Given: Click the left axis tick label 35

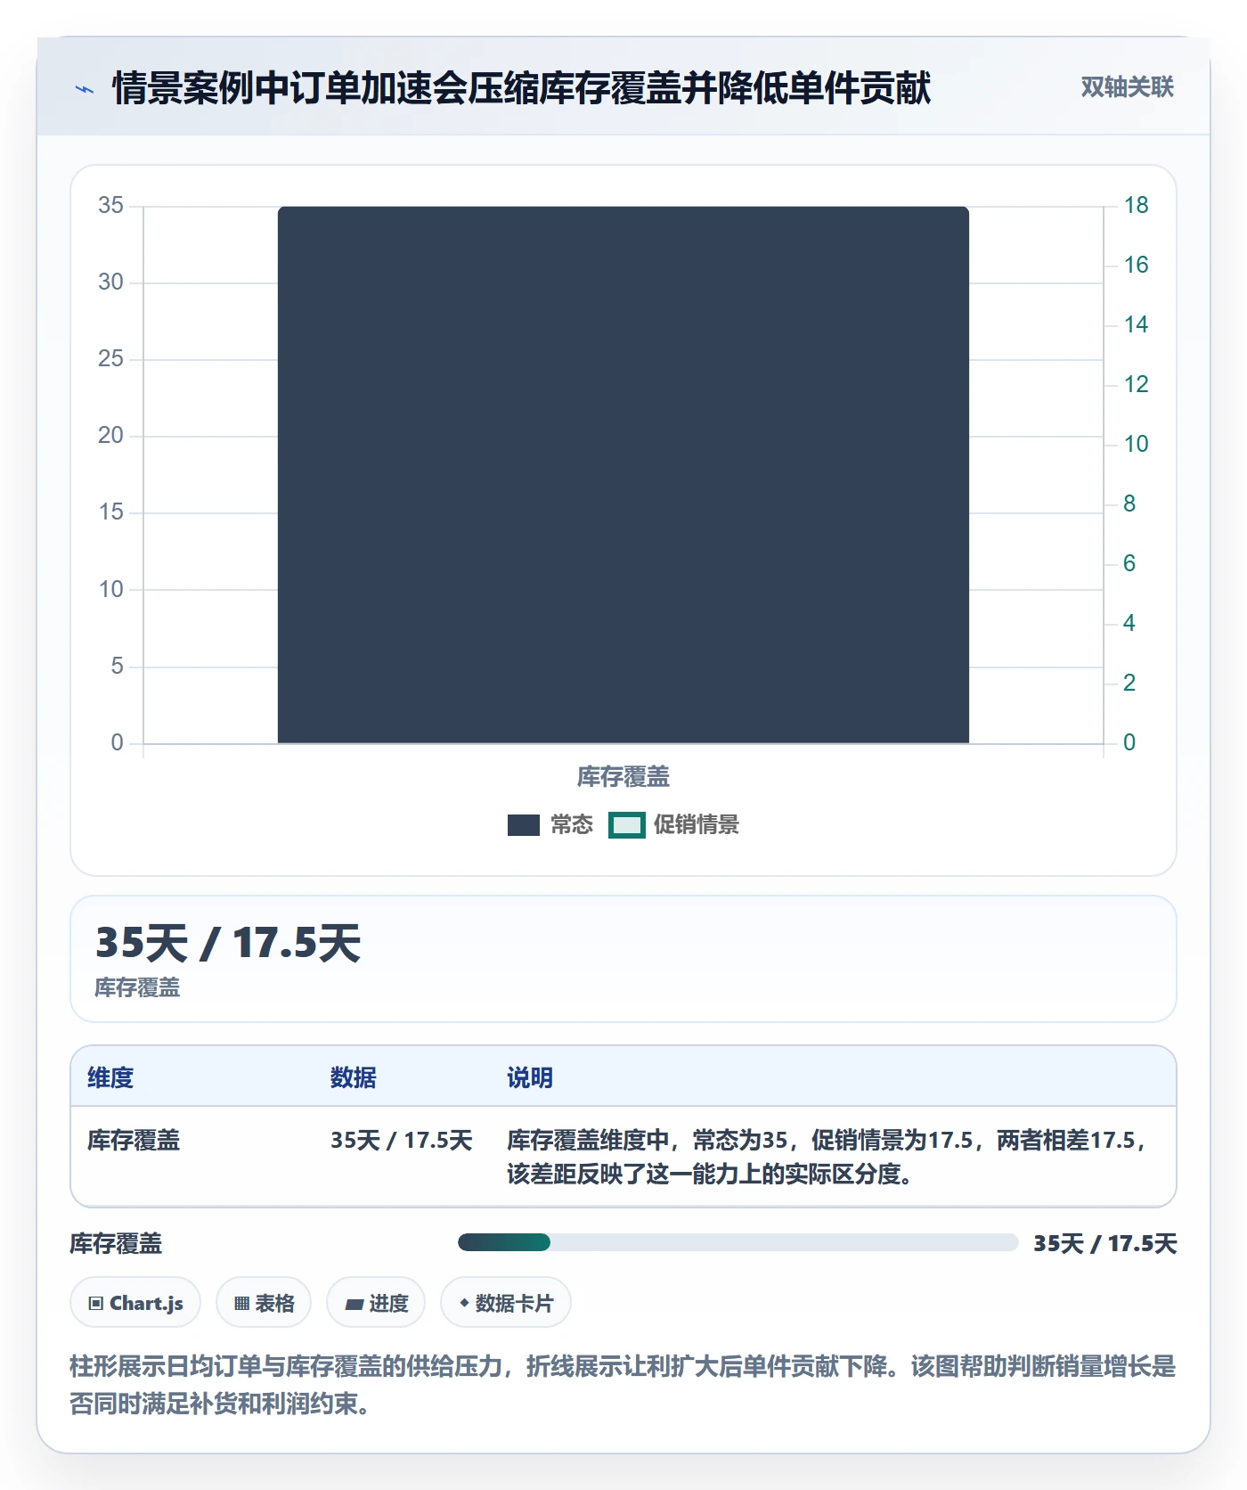Looking at the screenshot, I should [x=111, y=205].
